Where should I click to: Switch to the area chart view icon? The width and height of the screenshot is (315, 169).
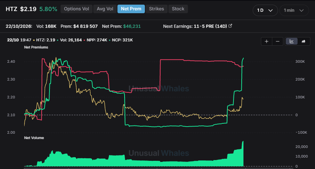tap(303, 41)
